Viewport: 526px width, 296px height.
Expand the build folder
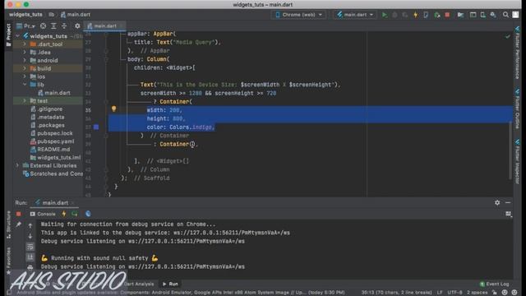pyautogui.click(x=25, y=68)
